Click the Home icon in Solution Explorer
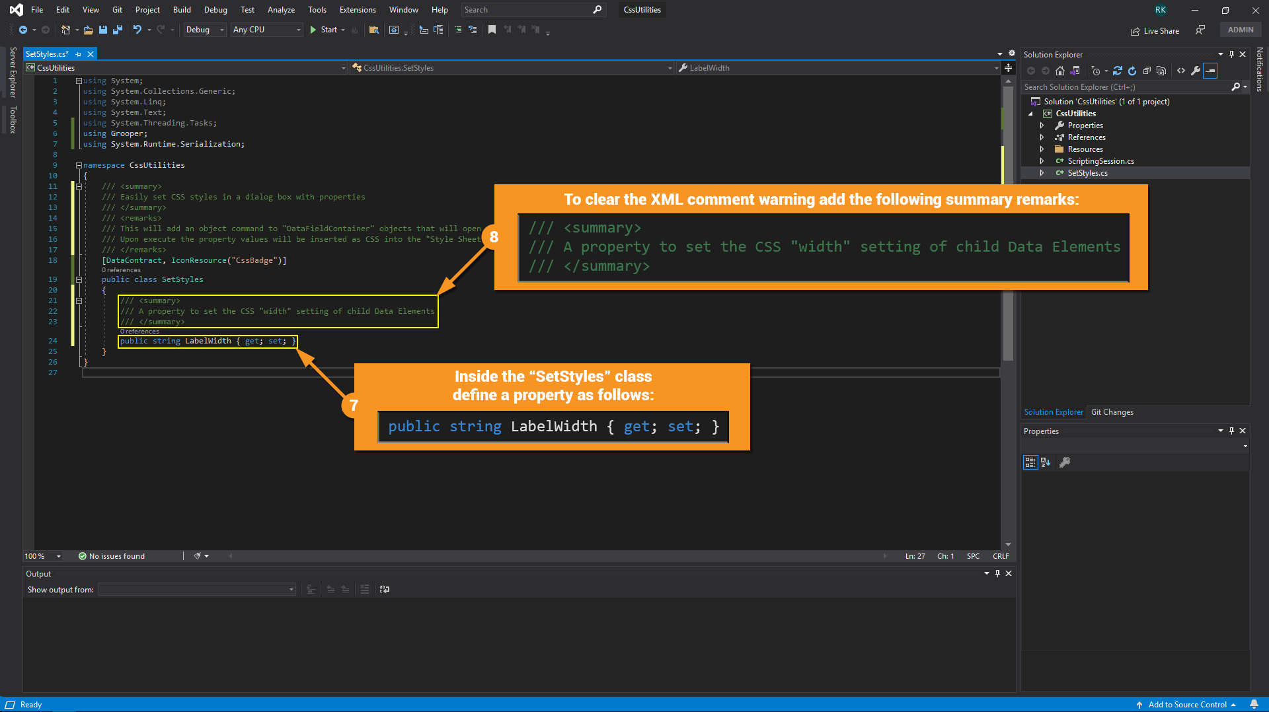Image resolution: width=1269 pixels, height=712 pixels. [1060, 71]
